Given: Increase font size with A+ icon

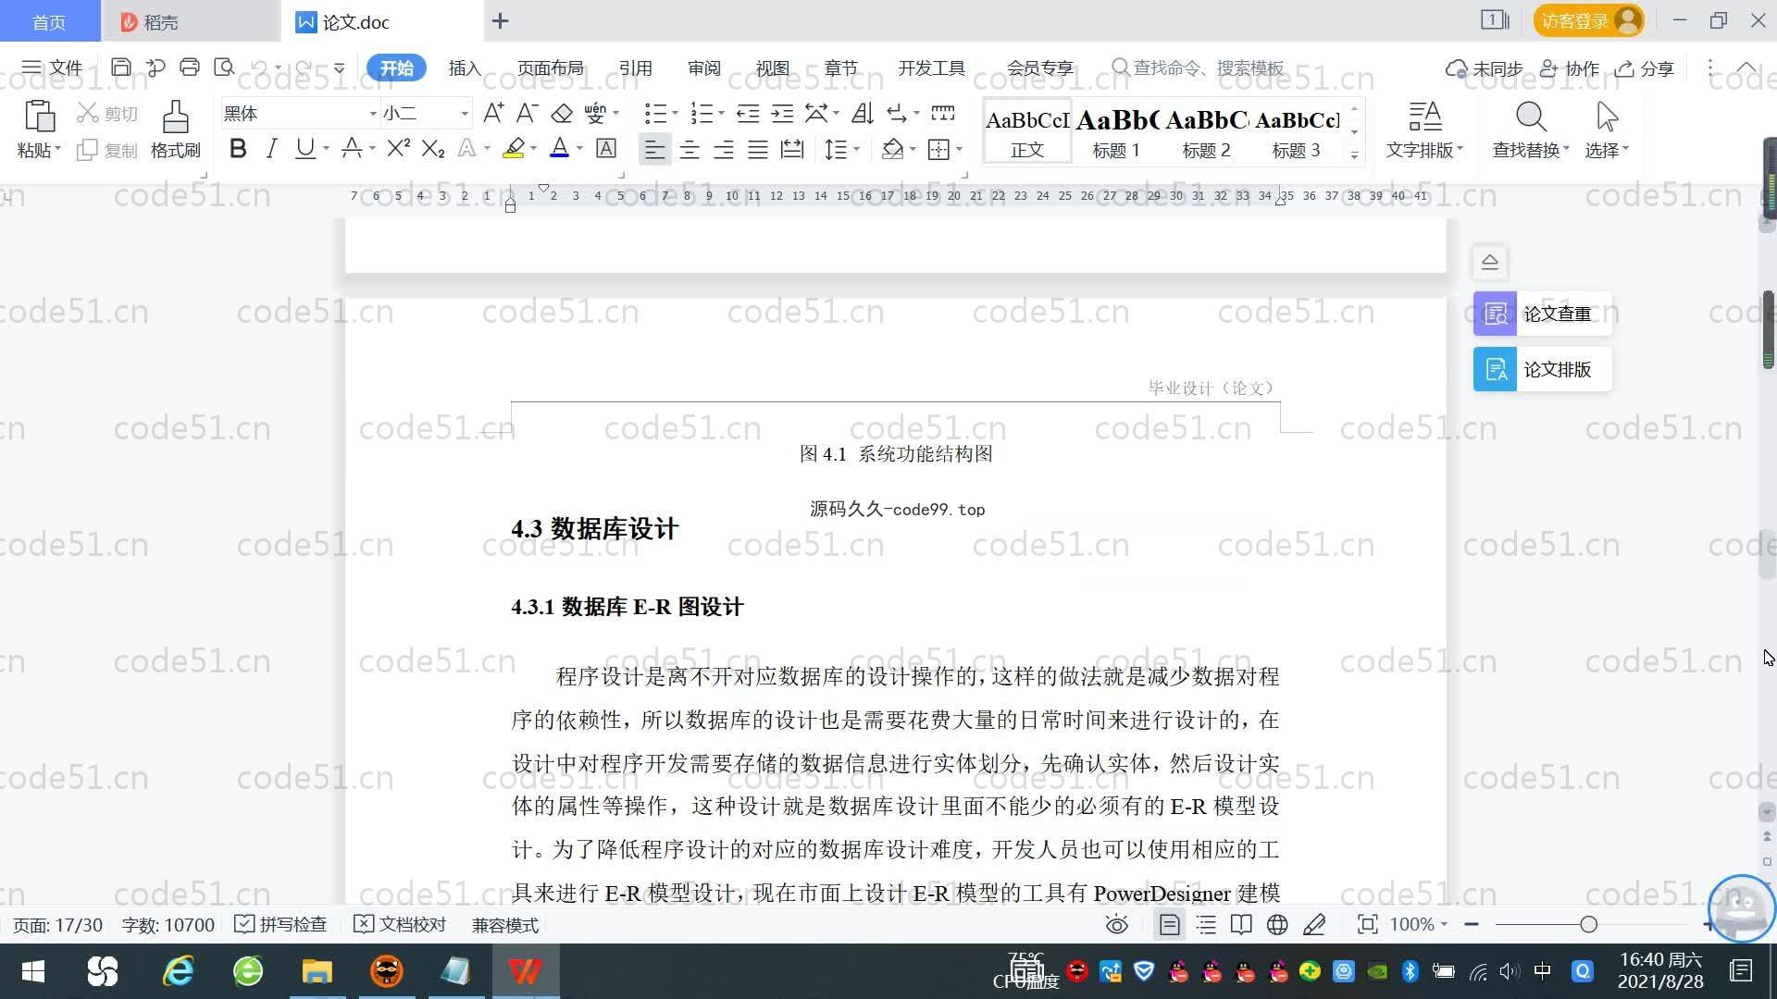Looking at the screenshot, I should pyautogui.click(x=493, y=113).
